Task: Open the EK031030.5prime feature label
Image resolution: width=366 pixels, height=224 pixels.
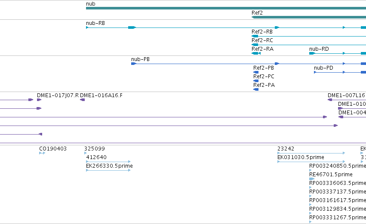Action: point(301,157)
